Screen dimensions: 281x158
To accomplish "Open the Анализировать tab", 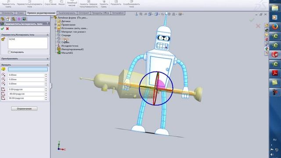I will tap(67, 13).
